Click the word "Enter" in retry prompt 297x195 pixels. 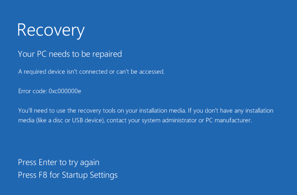coord(48,162)
